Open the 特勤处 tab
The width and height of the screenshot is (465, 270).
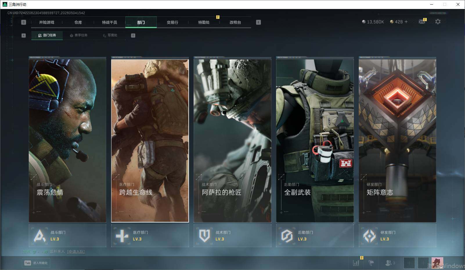click(x=204, y=22)
